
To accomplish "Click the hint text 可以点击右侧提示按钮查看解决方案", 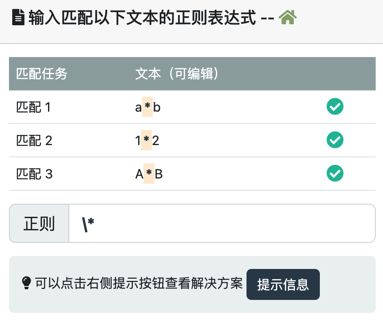I will pyautogui.click(x=139, y=284).
